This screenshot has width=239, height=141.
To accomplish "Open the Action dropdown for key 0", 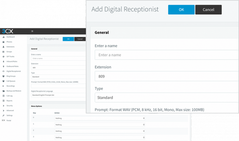I will point(100,118).
